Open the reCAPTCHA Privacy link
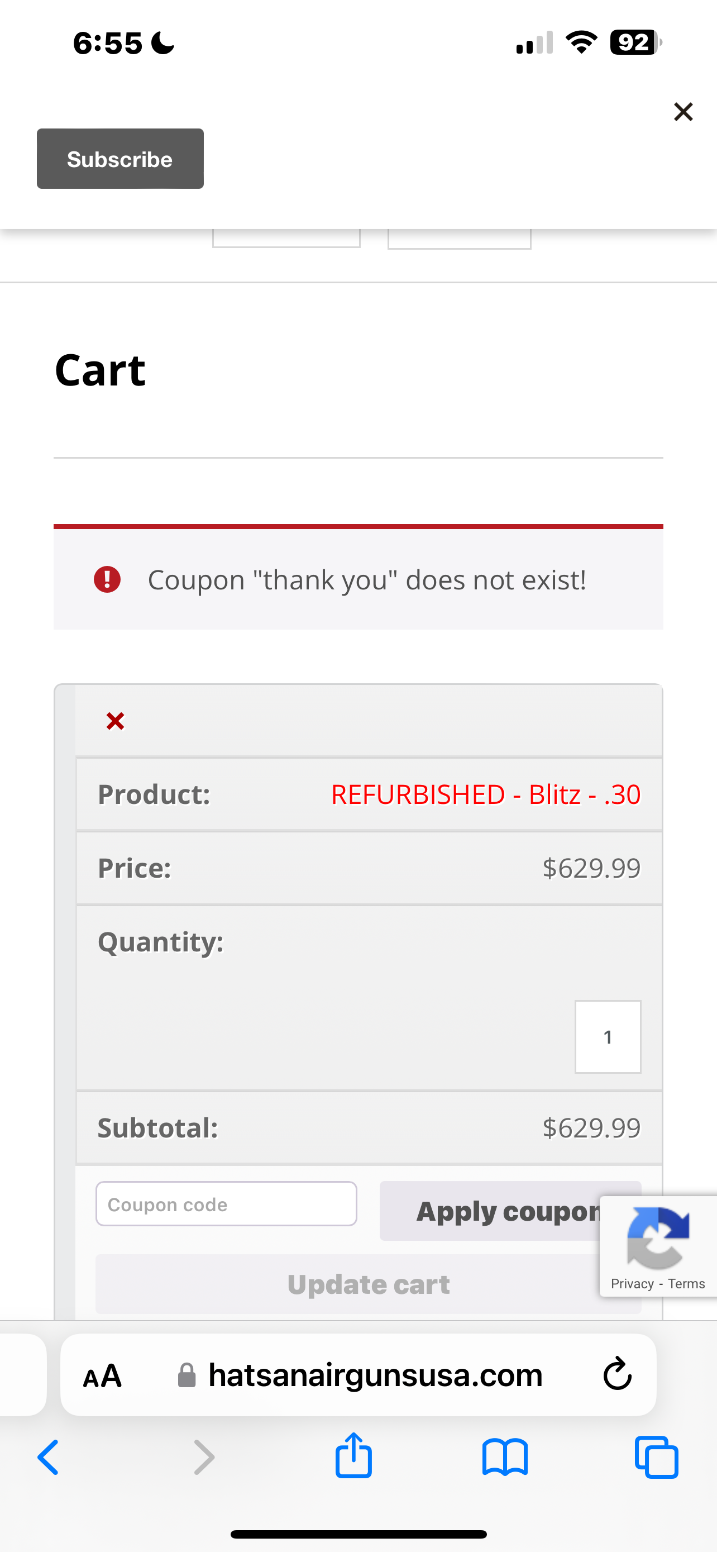This screenshot has height=1552, width=717. pos(632,1284)
